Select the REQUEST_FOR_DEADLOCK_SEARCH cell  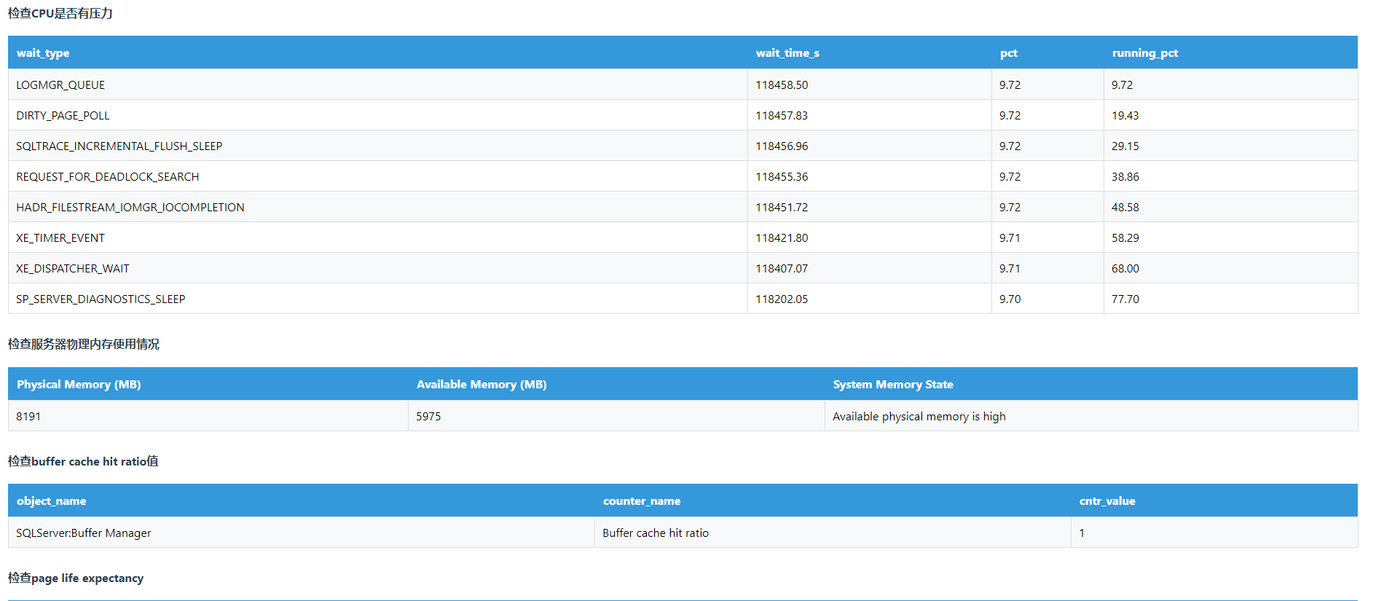coord(377,176)
